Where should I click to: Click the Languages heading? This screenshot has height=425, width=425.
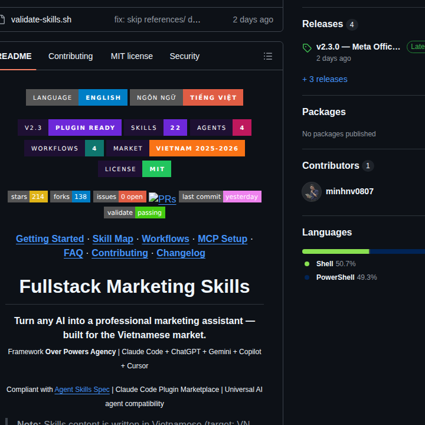(327, 233)
